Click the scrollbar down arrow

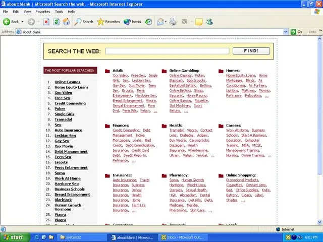tap(319, 222)
